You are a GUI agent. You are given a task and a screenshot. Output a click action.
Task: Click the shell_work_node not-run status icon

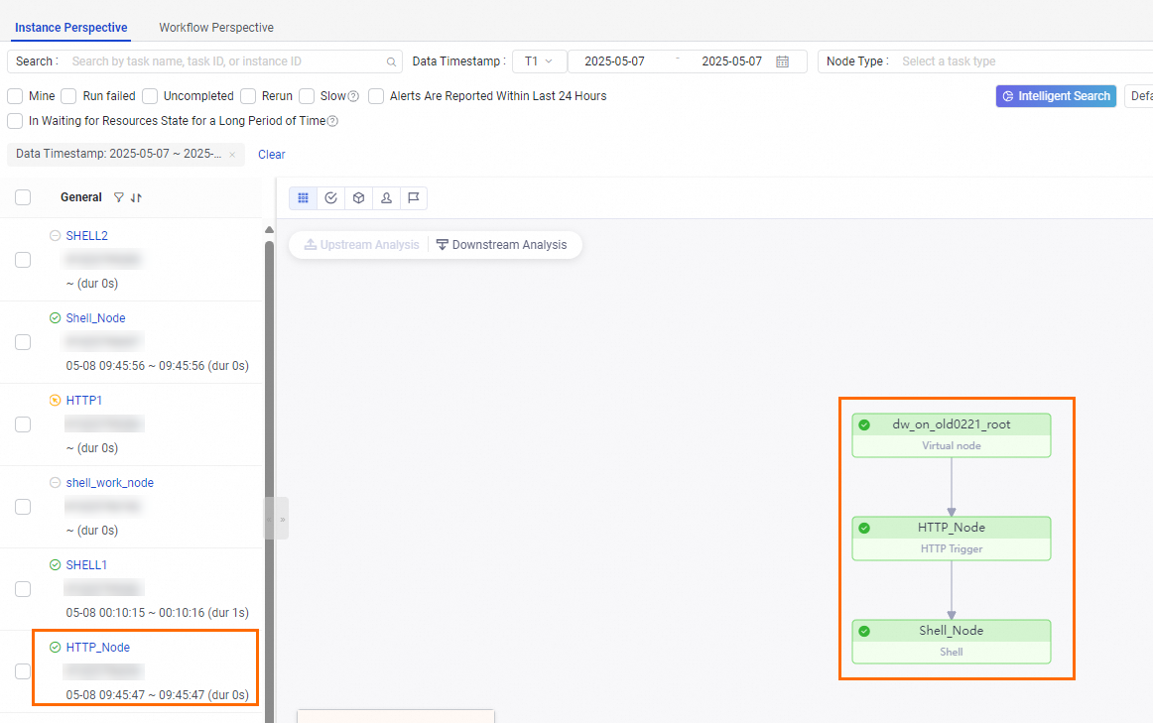pyautogui.click(x=56, y=483)
